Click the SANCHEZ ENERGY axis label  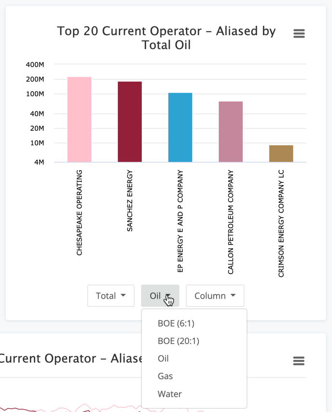[x=130, y=201]
